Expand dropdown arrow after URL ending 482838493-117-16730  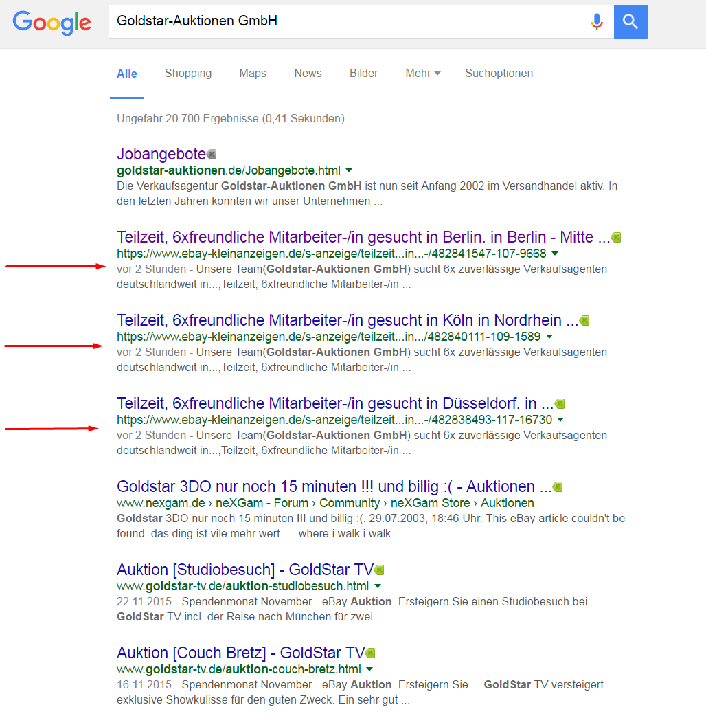[561, 419]
